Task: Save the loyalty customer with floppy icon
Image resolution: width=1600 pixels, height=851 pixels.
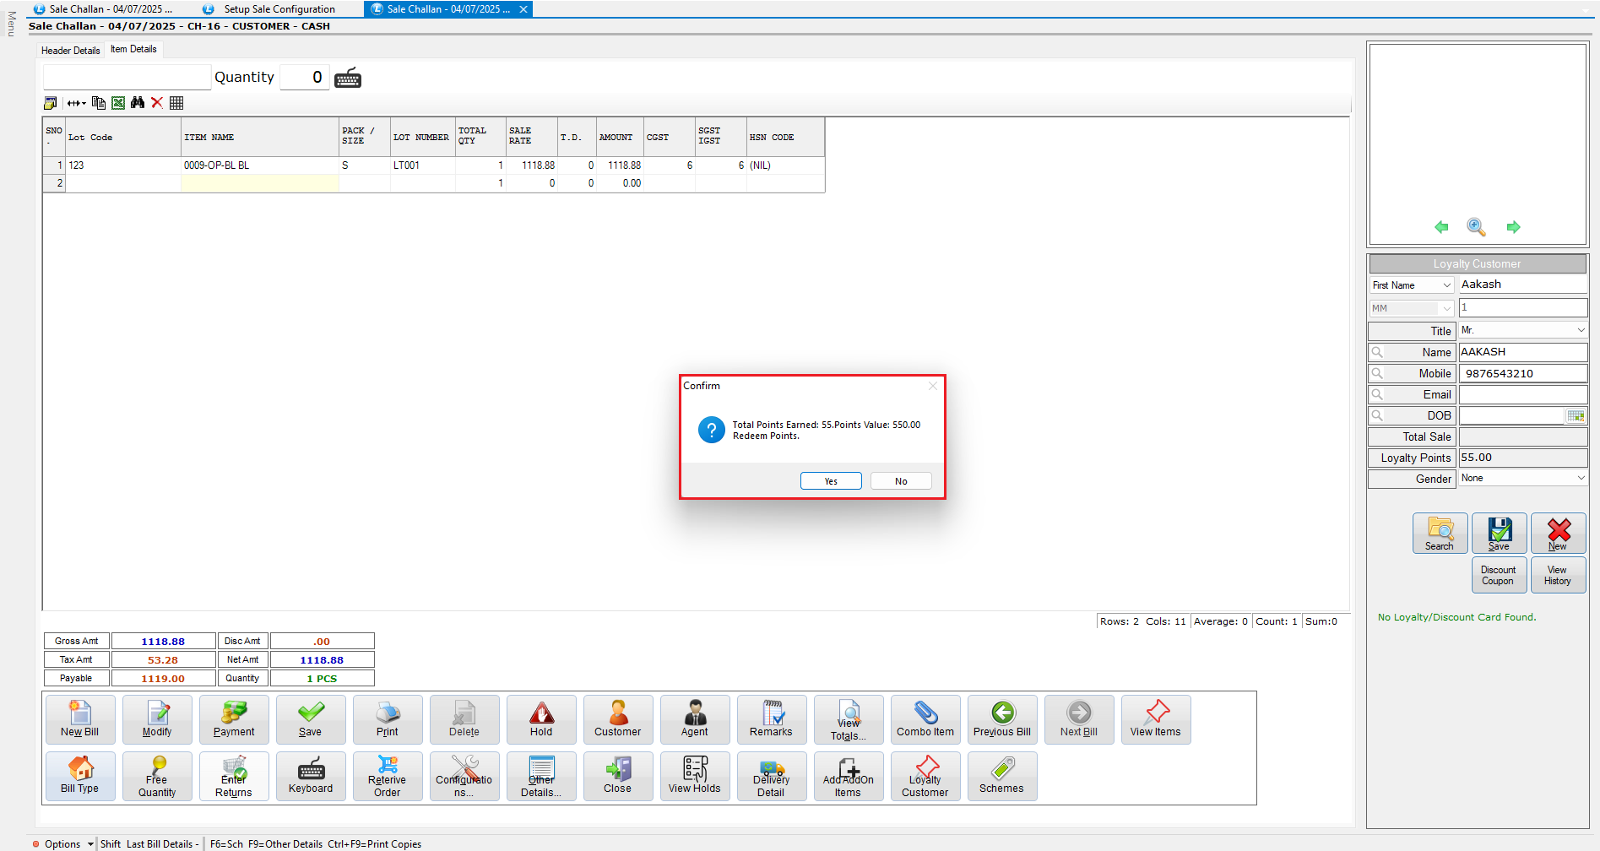Action: (x=1499, y=534)
